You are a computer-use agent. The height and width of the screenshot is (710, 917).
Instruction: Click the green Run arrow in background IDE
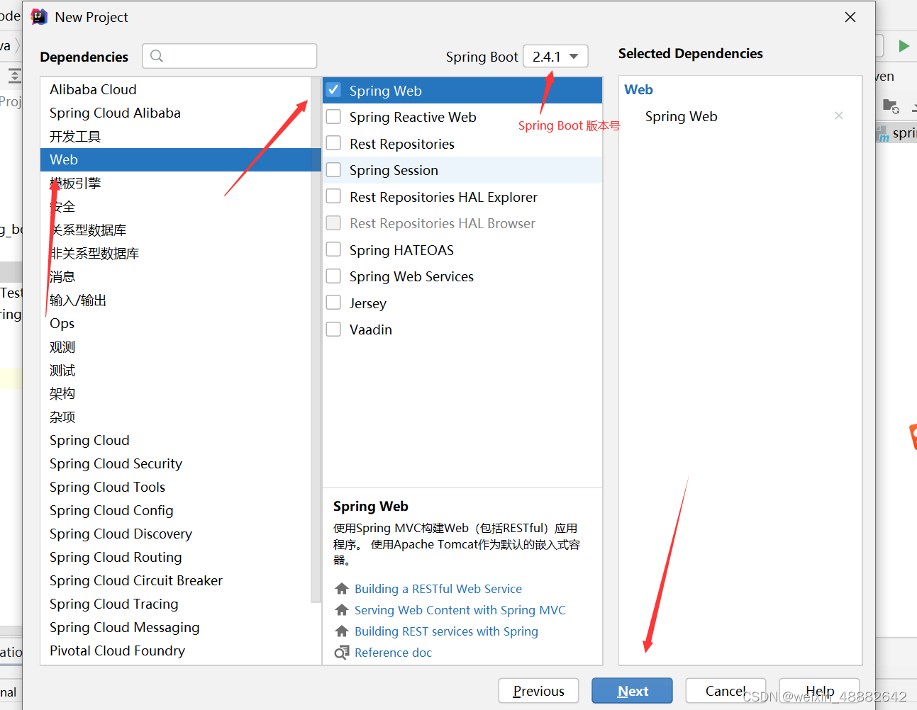tap(904, 46)
